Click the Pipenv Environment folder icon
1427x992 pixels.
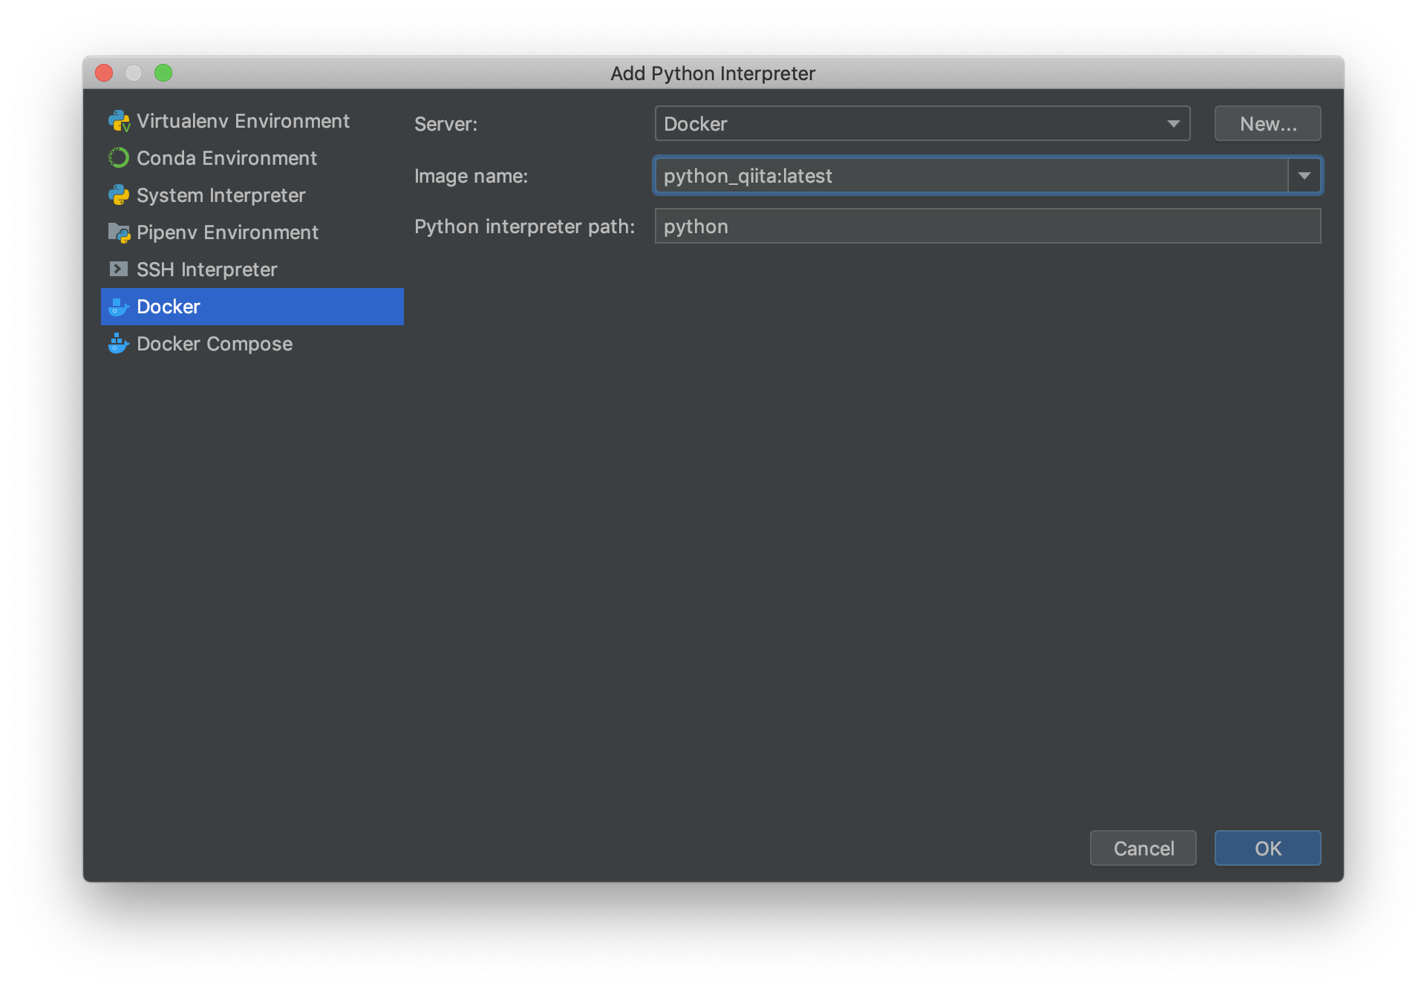pyautogui.click(x=119, y=232)
